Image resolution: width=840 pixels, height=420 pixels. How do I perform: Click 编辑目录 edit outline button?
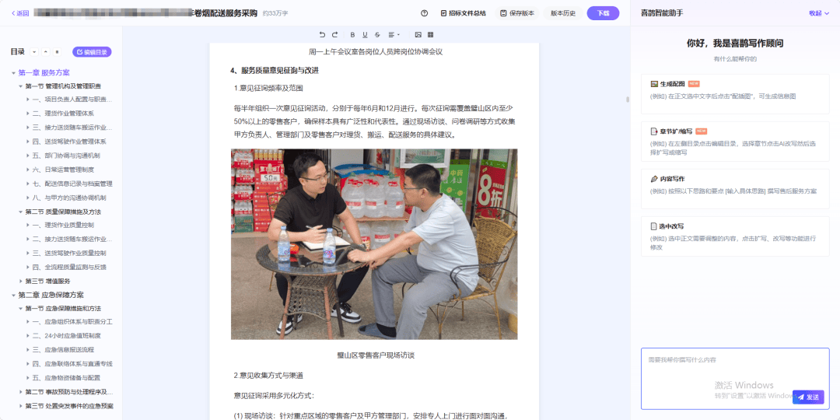[92, 52]
